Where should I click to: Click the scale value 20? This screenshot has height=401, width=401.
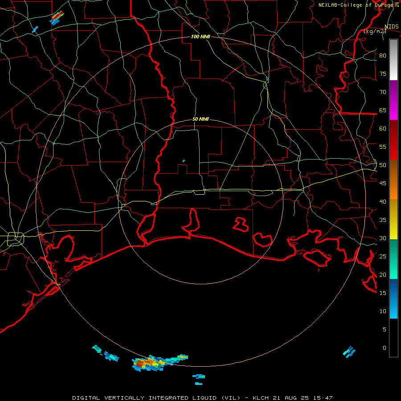coord(383,274)
